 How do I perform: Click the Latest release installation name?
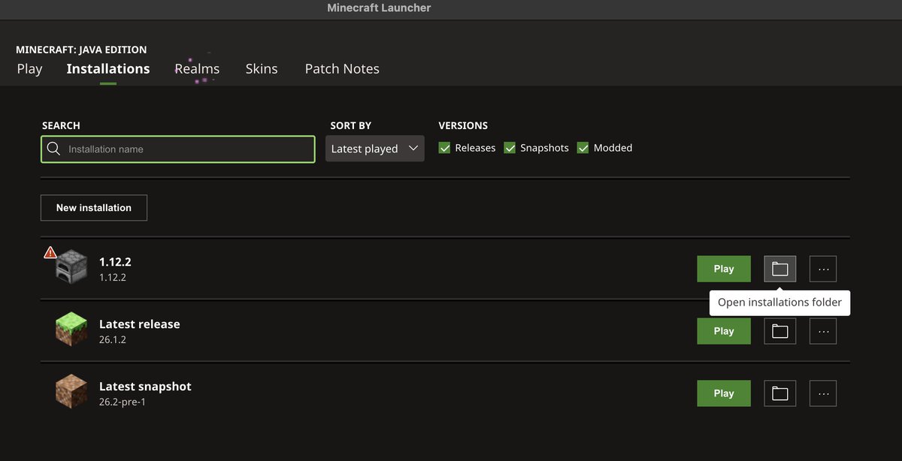(140, 324)
